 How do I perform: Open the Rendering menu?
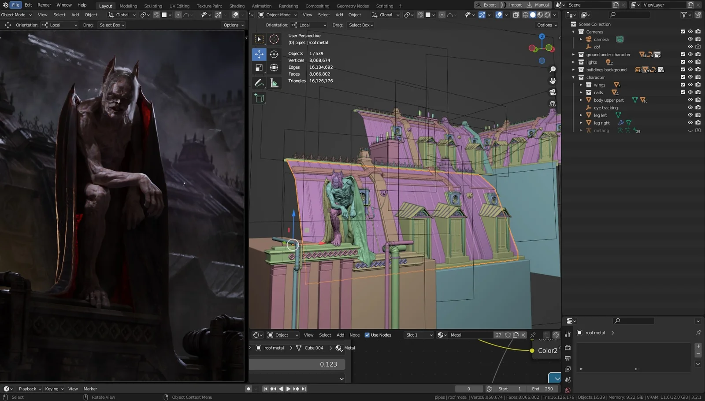pyautogui.click(x=289, y=6)
